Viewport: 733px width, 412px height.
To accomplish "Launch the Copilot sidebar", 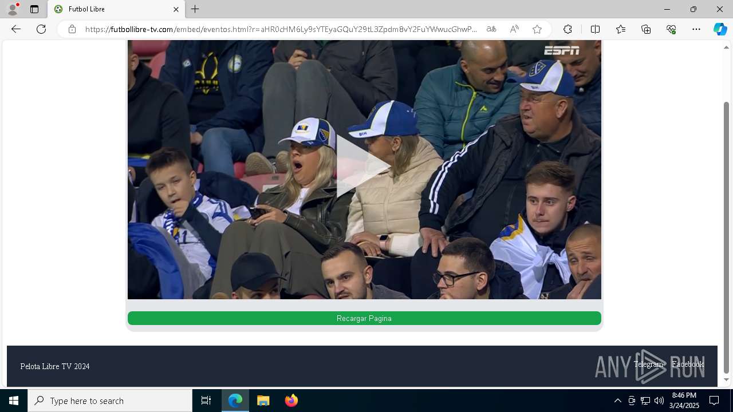I will (x=720, y=29).
